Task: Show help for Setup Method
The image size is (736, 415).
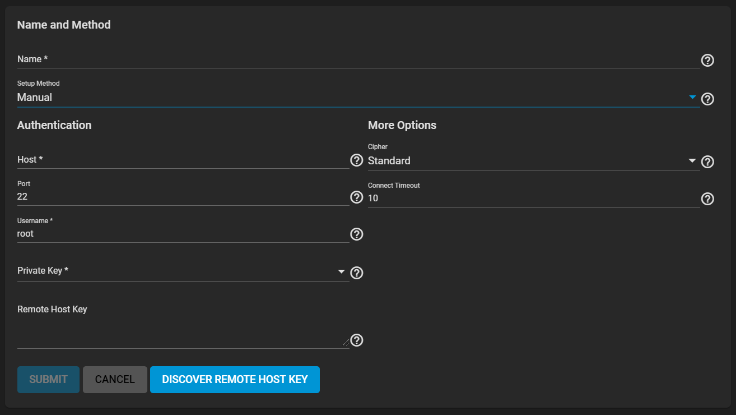Action: coord(707,99)
